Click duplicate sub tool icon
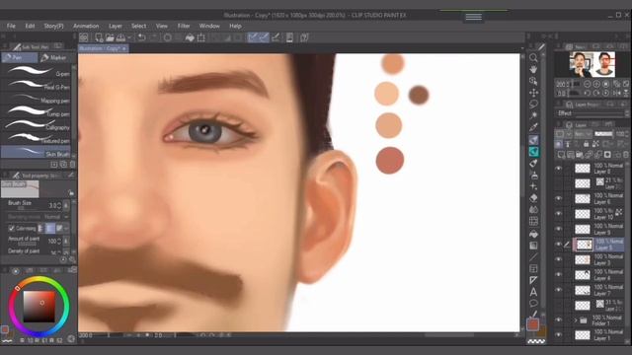This screenshot has width=632, height=355. [63, 165]
